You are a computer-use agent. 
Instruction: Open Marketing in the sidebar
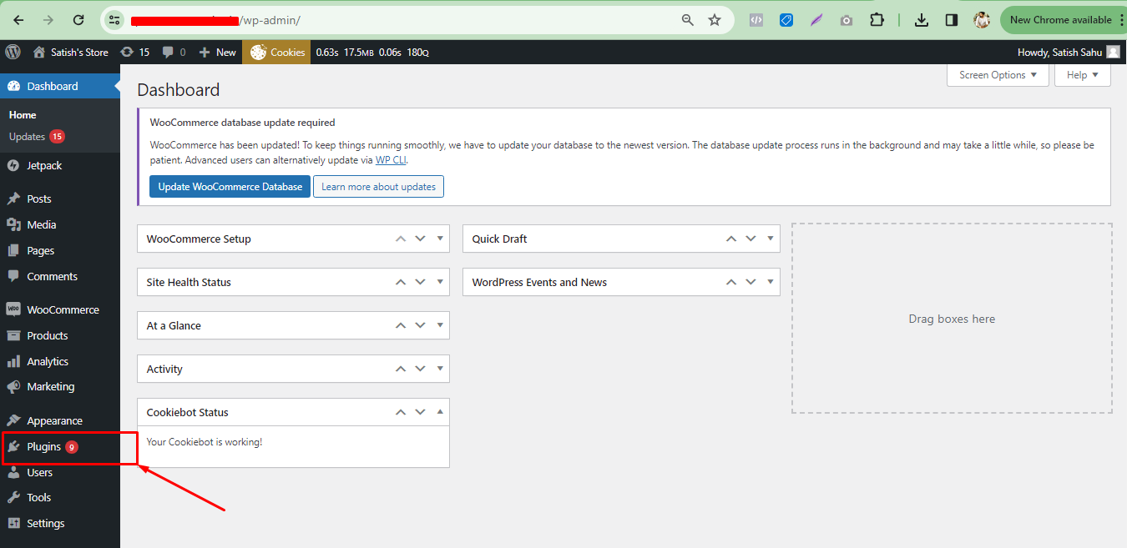click(x=60, y=386)
